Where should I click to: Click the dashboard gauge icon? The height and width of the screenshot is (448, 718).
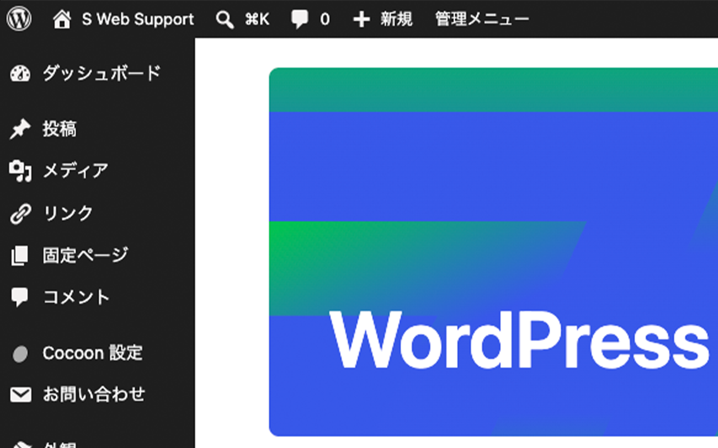click(x=20, y=73)
